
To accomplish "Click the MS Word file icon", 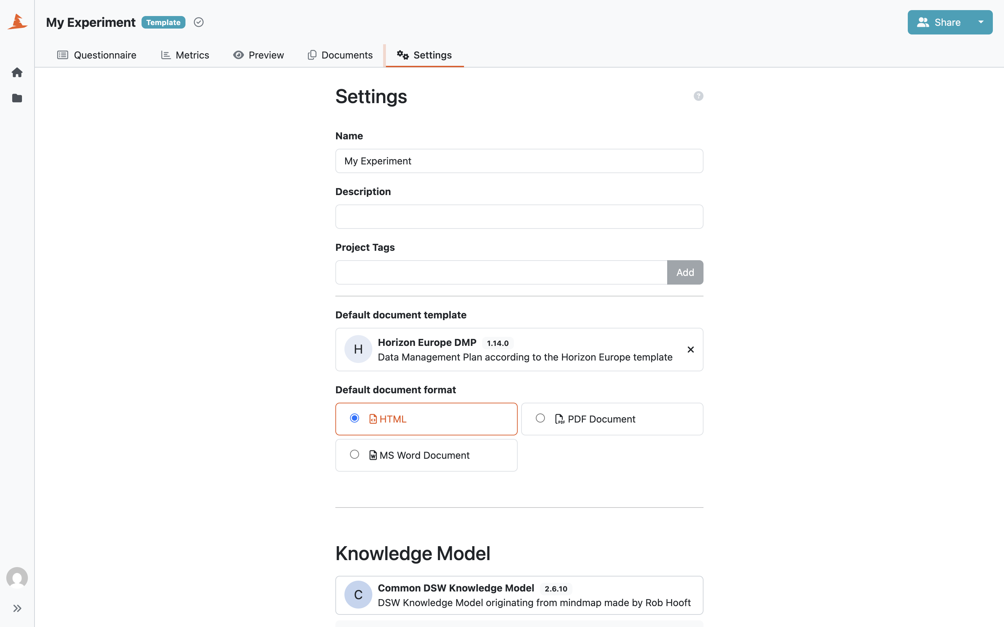I will coord(373,455).
